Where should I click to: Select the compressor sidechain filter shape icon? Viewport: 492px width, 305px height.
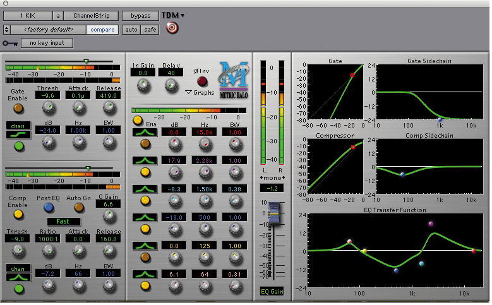coord(18,277)
